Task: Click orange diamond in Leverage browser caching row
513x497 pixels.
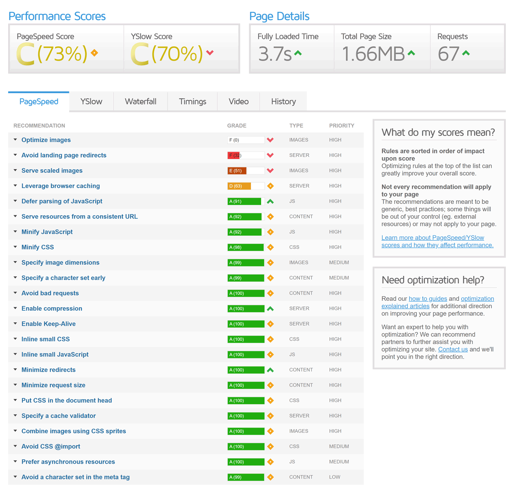Action: click(270, 186)
